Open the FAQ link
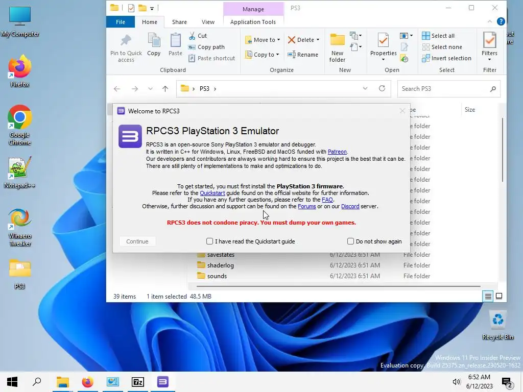This screenshot has width=523, height=392. [327, 200]
